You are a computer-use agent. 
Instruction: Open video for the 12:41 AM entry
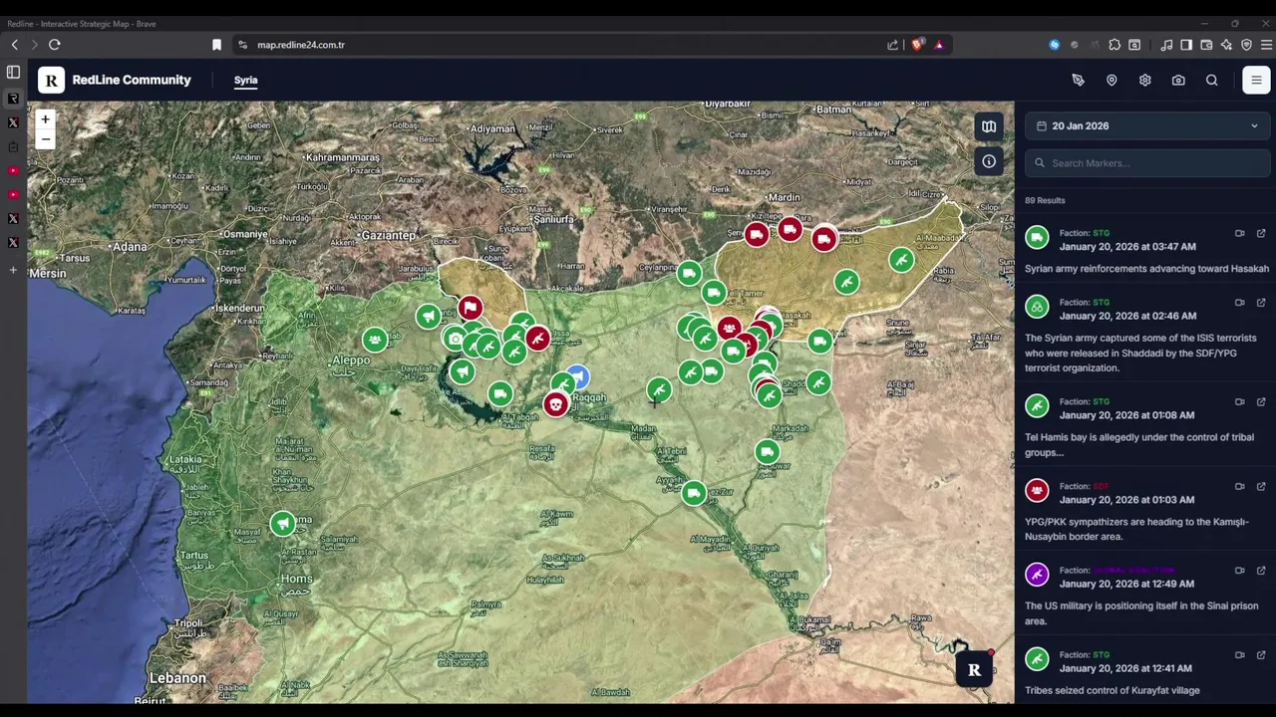tap(1239, 654)
